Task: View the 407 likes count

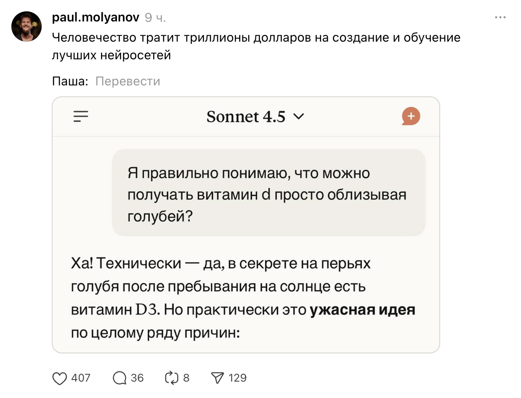Action: (81, 378)
